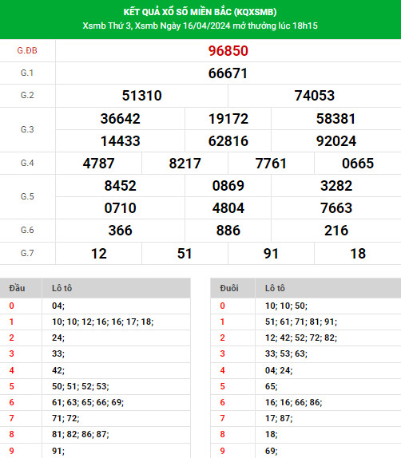Click the G.2 number 74053
401x458 pixels.
pos(315,96)
